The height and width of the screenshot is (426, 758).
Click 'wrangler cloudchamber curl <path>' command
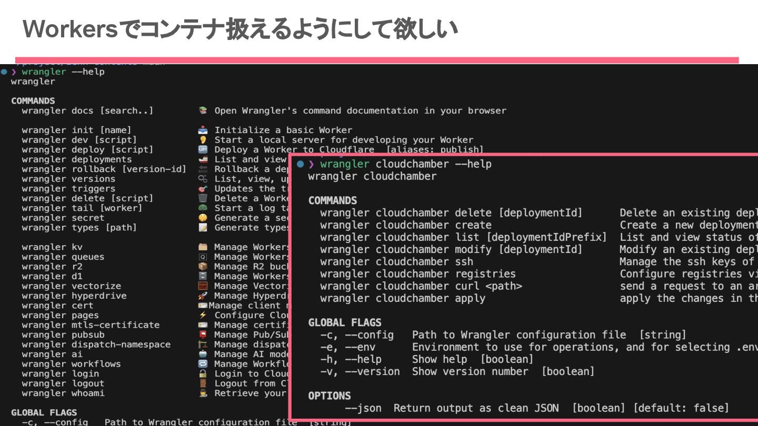[x=421, y=286]
